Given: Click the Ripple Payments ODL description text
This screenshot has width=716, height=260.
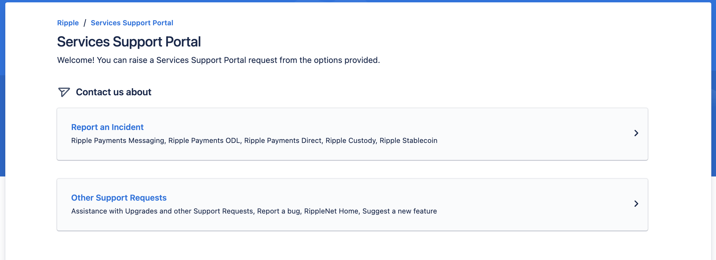Looking at the screenshot, I should click(205, 141).
